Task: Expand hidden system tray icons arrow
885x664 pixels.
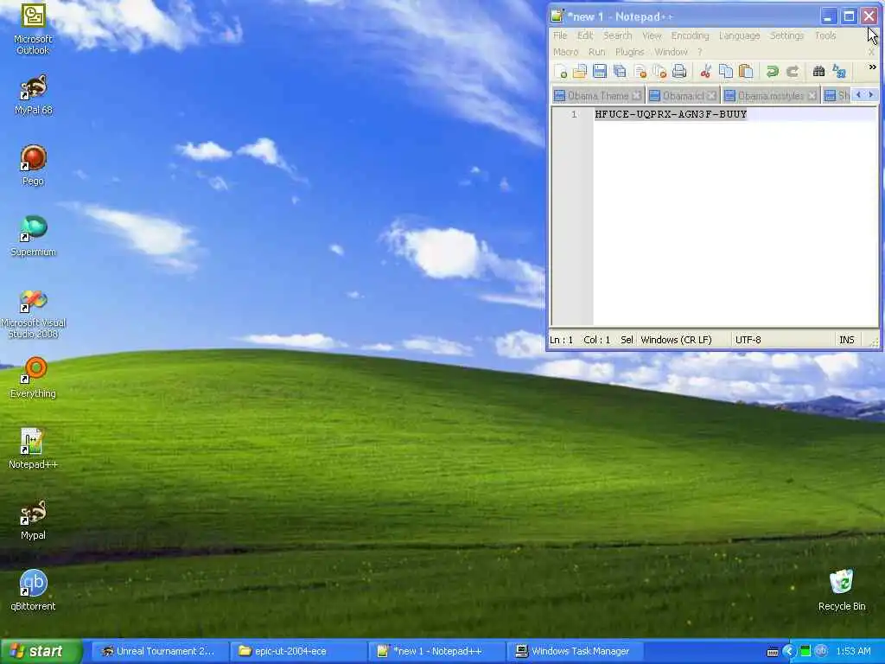Action: click(788, 652)
